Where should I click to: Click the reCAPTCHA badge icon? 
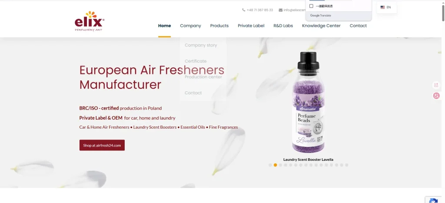435,200
